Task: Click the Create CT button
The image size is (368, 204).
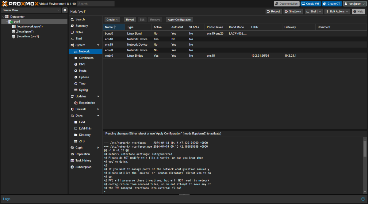Action: tap(332, 4)
